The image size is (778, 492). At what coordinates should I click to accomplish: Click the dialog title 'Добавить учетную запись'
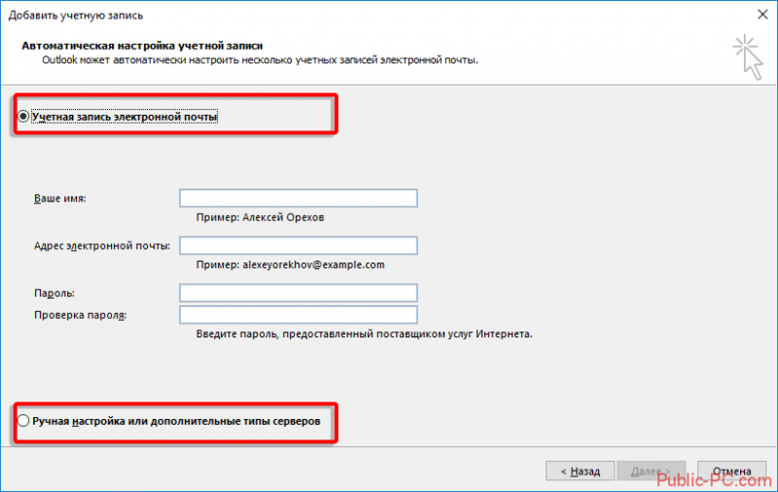[x=76, y=16]
